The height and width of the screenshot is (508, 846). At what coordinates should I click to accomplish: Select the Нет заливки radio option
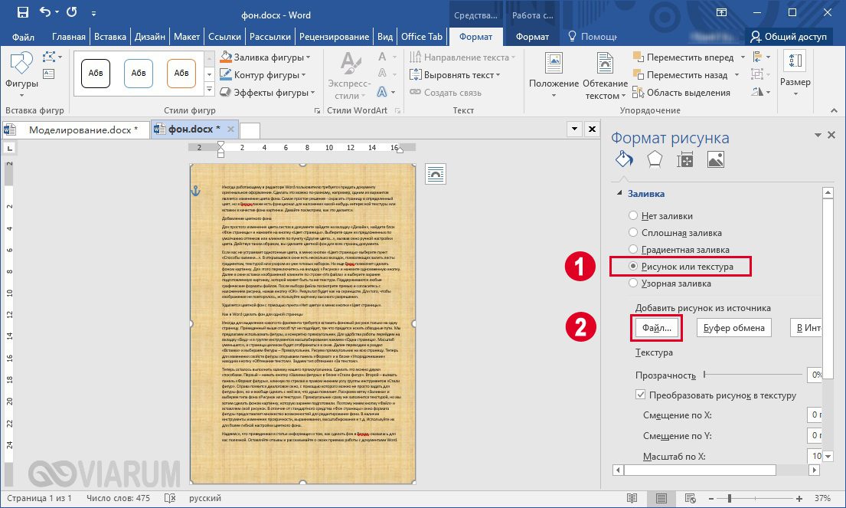(633, 216)
